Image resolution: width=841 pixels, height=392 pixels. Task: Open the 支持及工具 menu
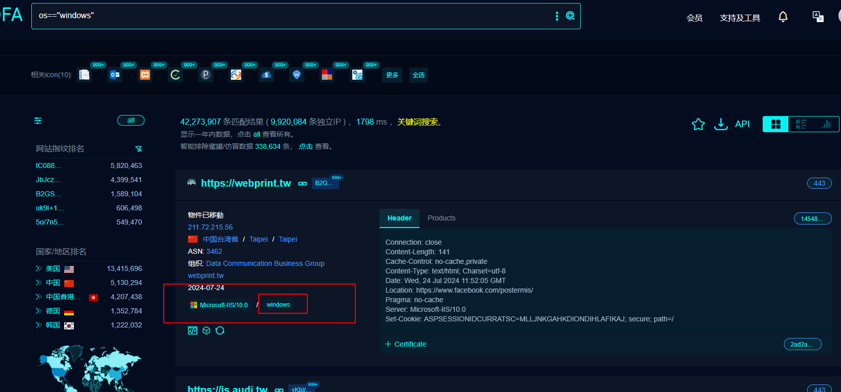(740, 18)
